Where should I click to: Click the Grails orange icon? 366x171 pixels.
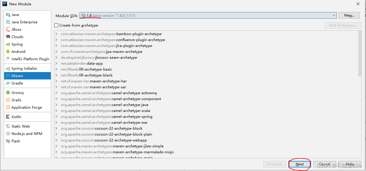8,100
